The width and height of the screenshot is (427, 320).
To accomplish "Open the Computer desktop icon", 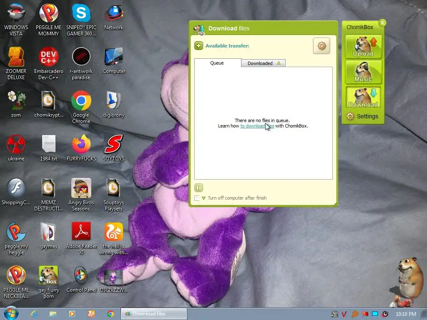I will coord(113,60).
